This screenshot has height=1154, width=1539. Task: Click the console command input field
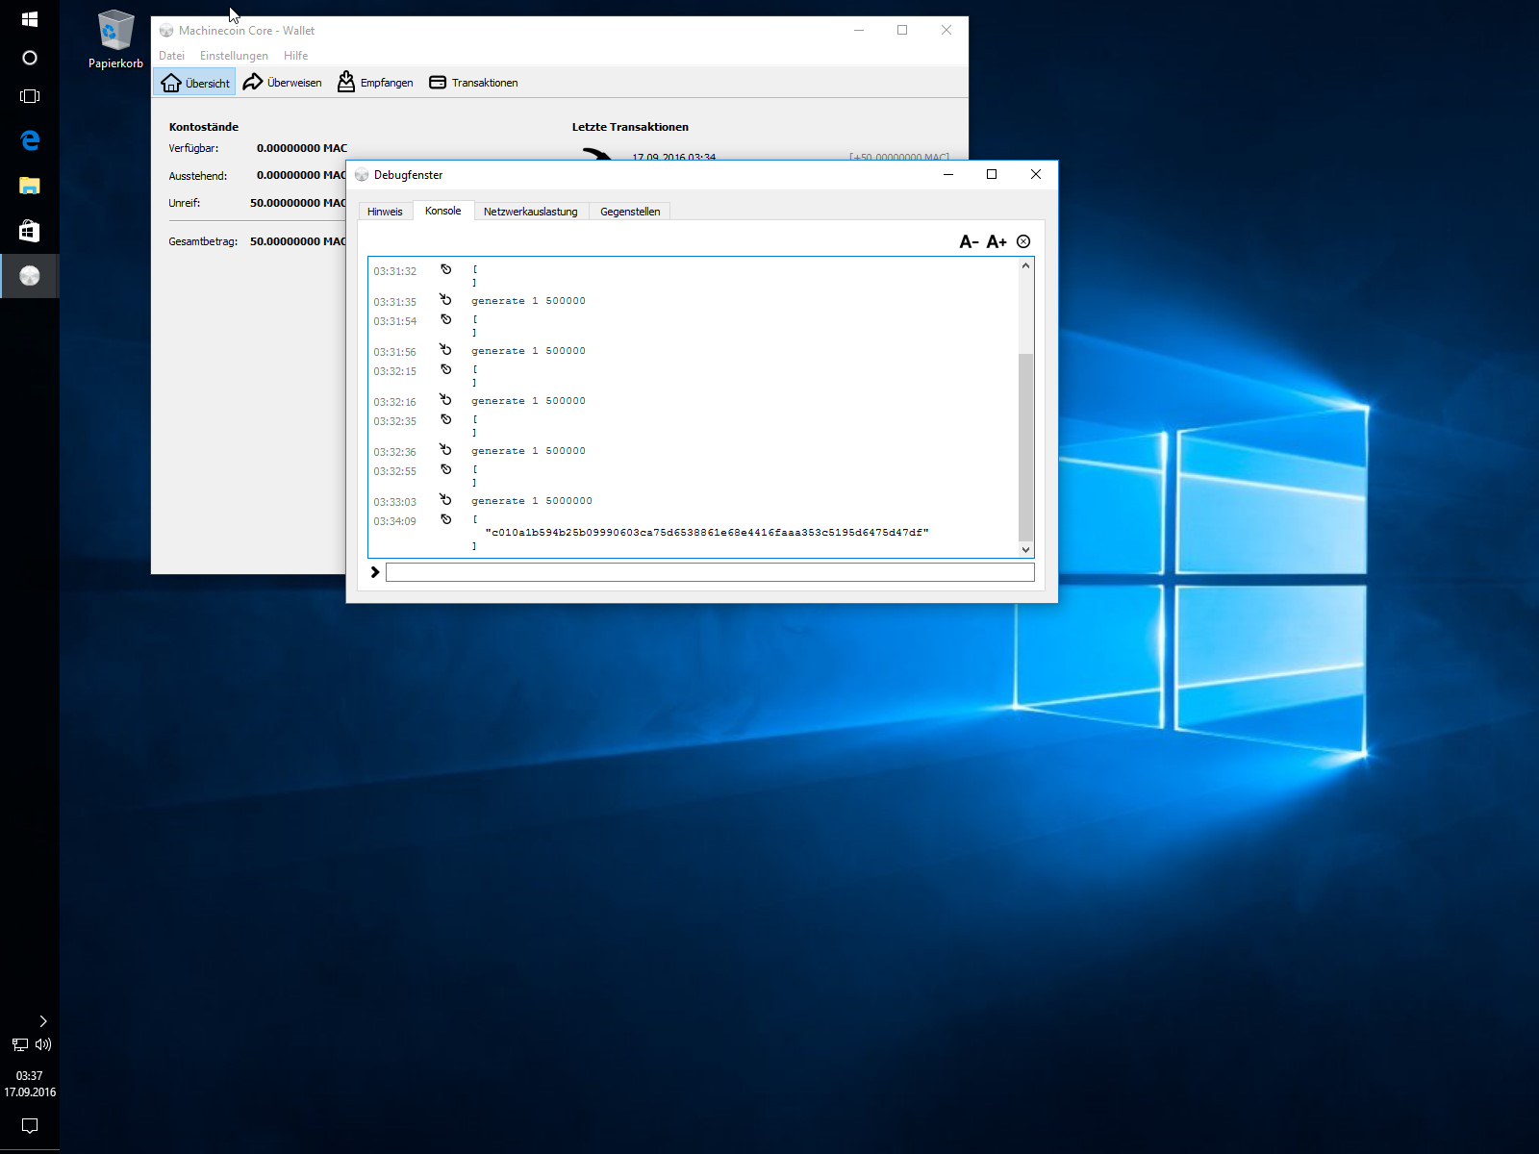(x=710, y=572)
